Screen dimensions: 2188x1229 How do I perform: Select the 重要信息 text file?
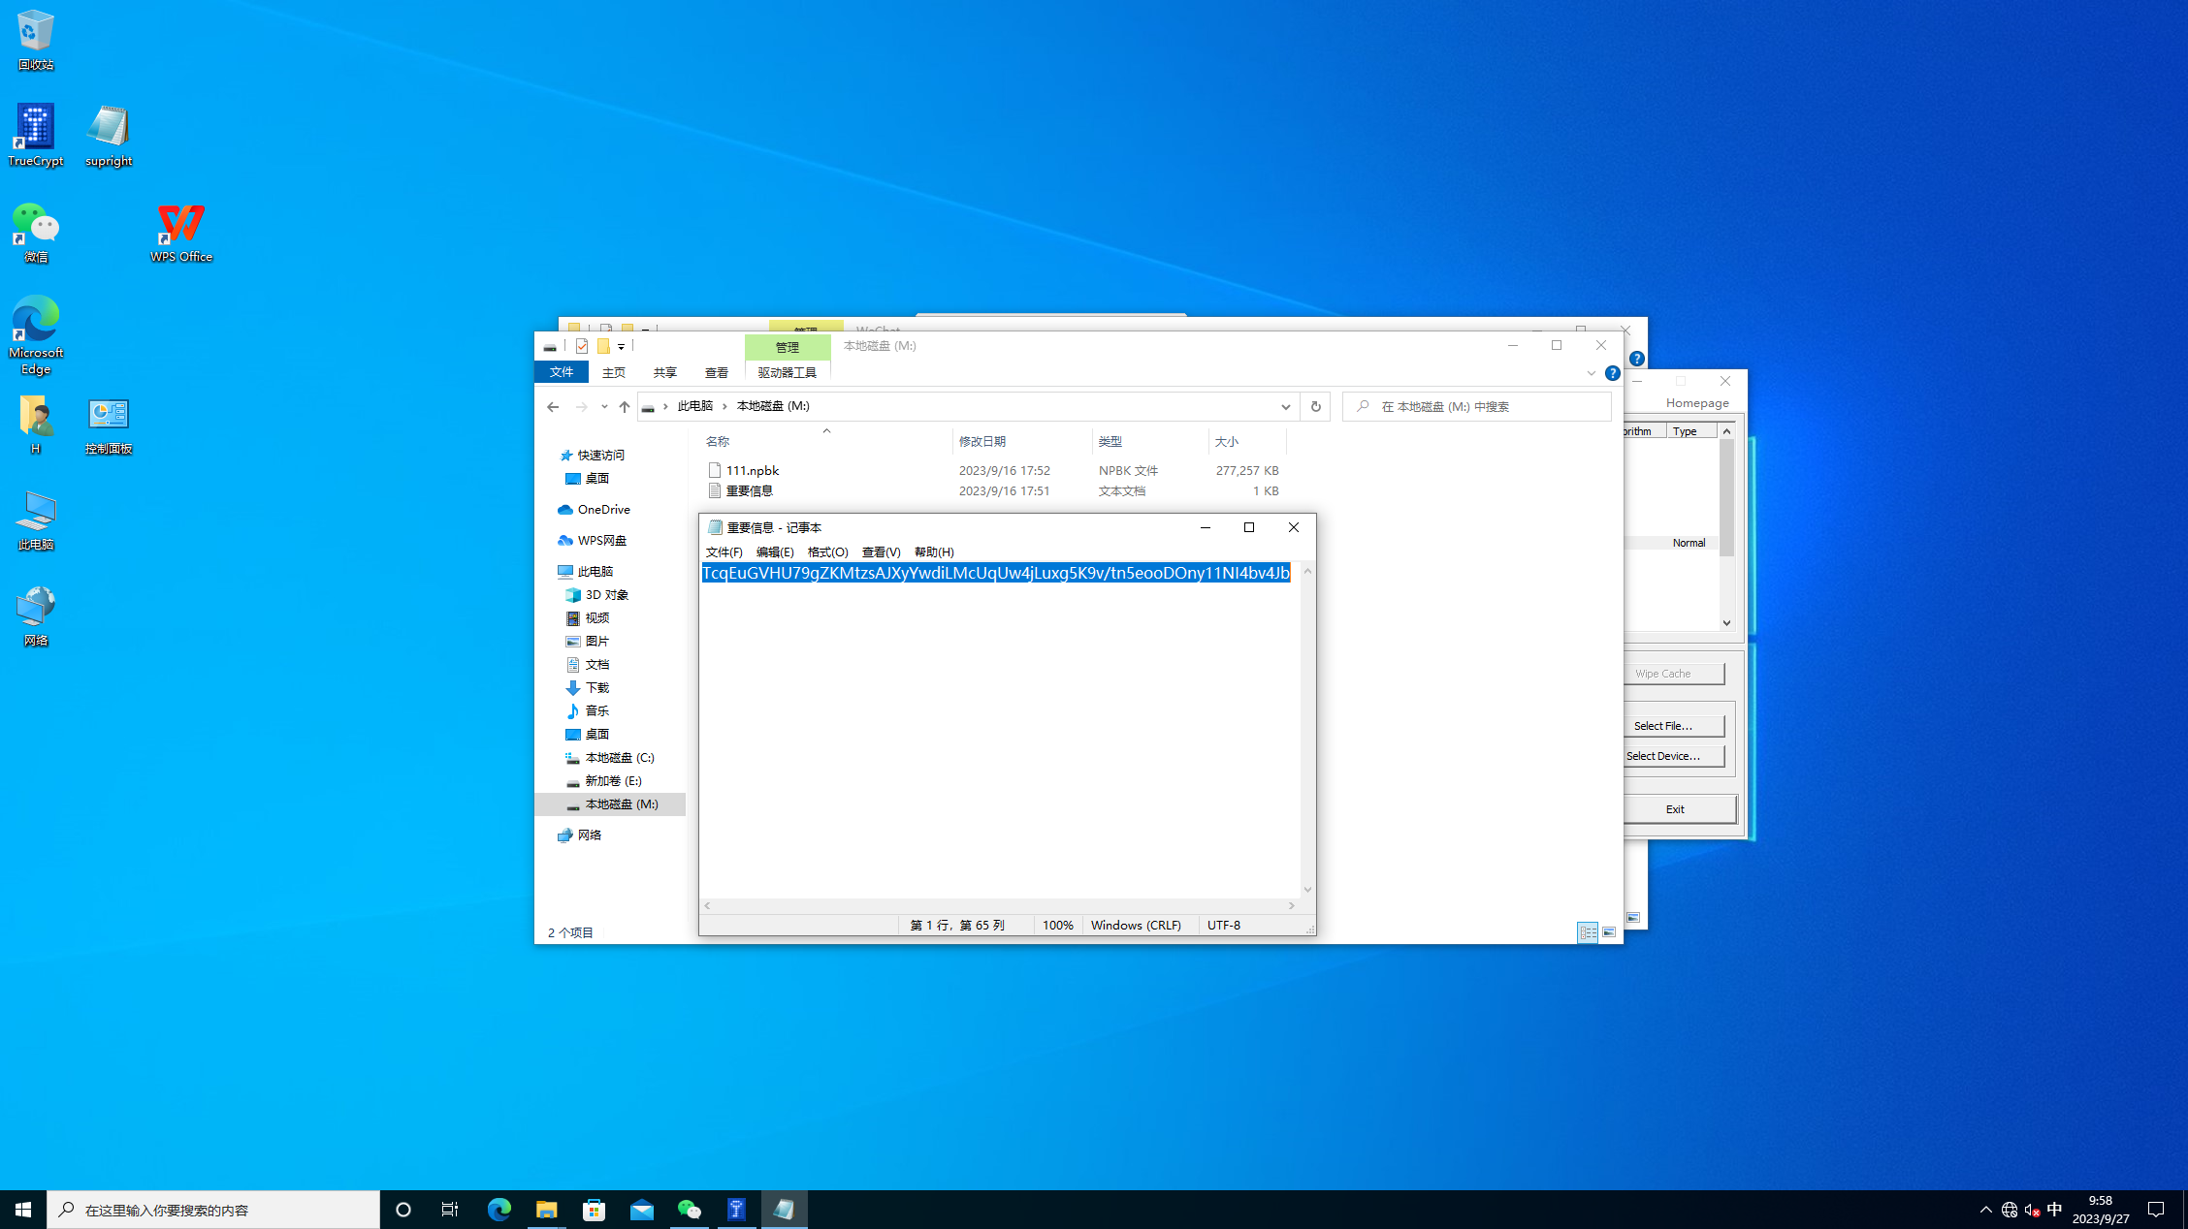point(749,491)
